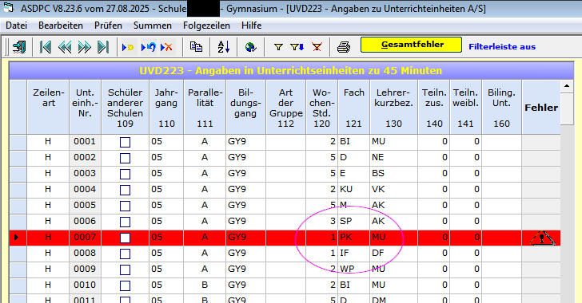Toggle Schüler anderer Schulen checkbox in row 0006
582x303 pixels.
pyautogui.click(x=125, y=222)
